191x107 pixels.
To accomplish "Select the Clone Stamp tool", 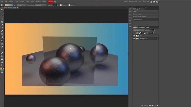I will (x=2, y=34).
